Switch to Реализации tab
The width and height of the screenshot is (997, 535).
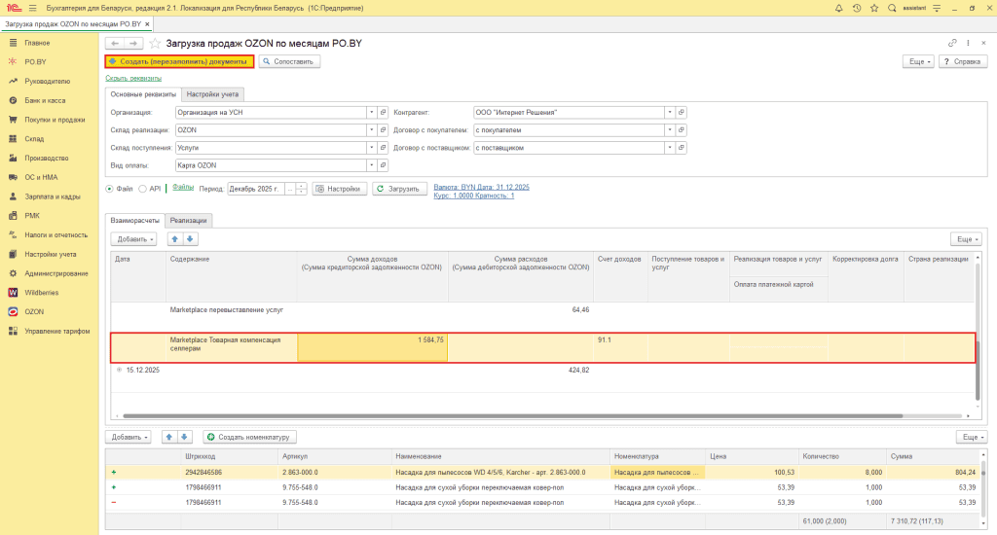click(x=188, y=221)
